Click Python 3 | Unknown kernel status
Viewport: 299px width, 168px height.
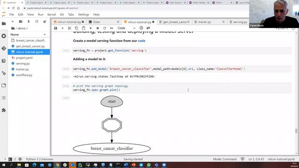tap(39, 159)
